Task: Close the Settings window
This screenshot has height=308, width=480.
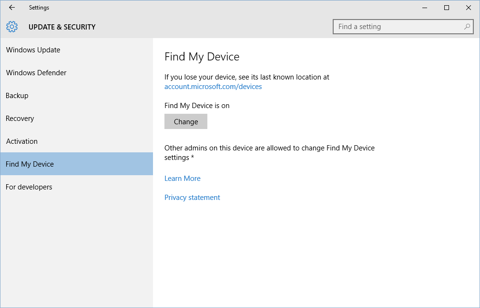Action: pyautogui.click(x=469, y=8)
